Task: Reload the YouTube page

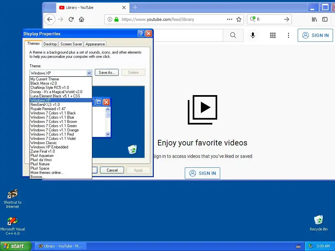Action: pos(71,19)
